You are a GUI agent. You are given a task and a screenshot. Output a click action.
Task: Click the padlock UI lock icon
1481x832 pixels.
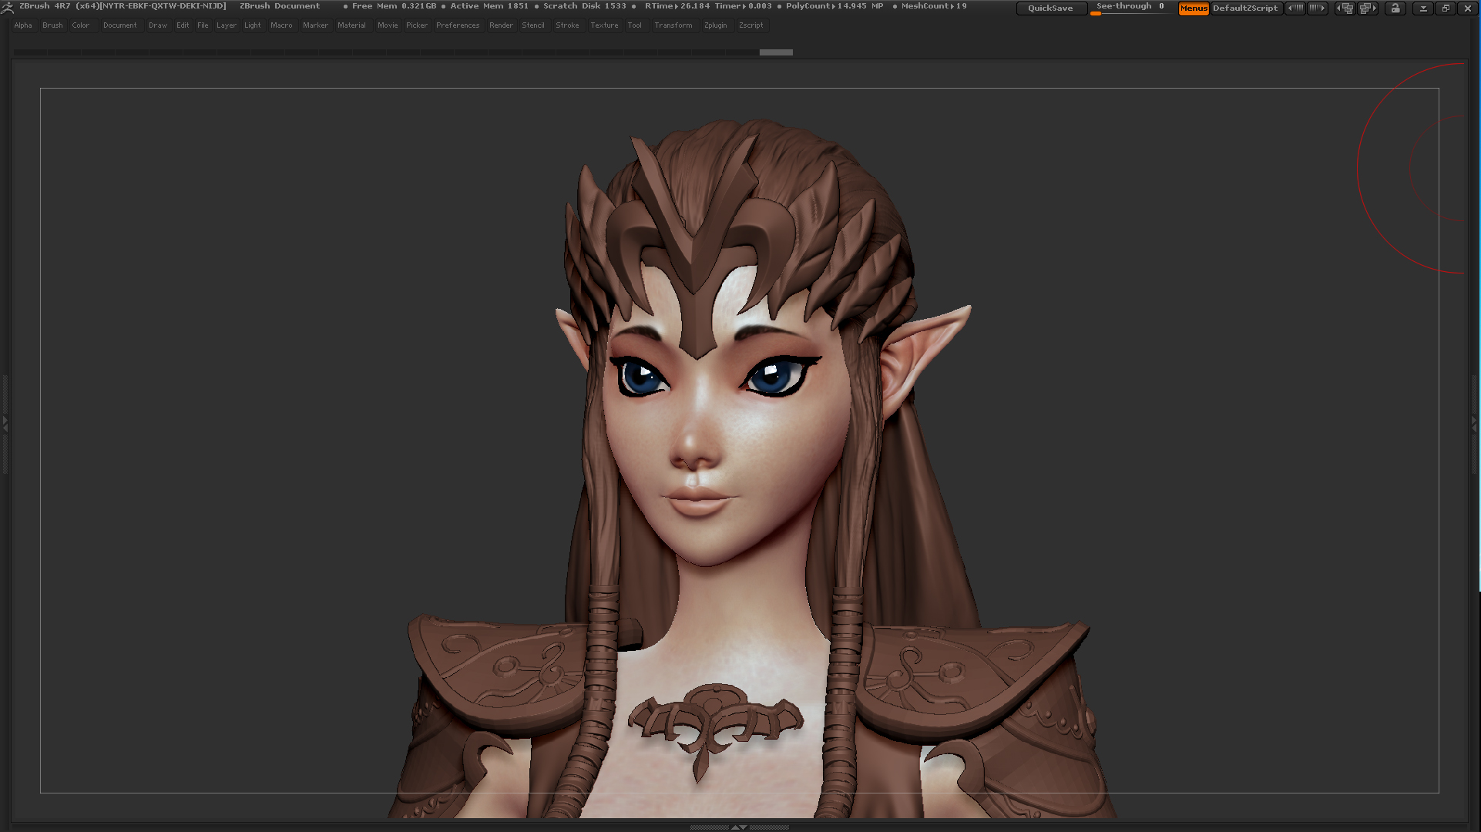pyautogui.click(x=1395, y=8)
